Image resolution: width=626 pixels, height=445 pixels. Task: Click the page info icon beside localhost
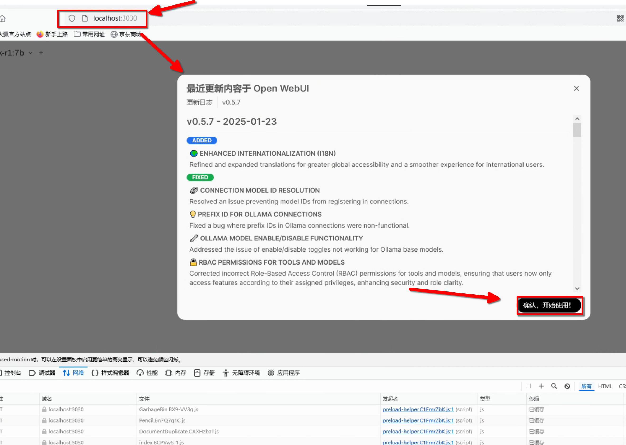pos(85,18)
